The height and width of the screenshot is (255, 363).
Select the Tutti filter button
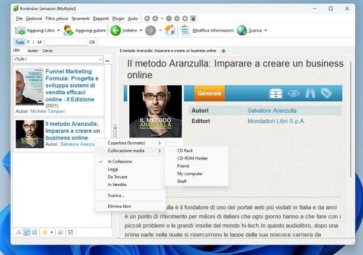(x=20, y=42)
